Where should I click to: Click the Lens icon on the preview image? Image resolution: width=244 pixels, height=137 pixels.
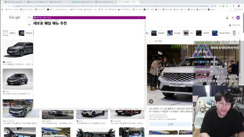pos(151,102)
